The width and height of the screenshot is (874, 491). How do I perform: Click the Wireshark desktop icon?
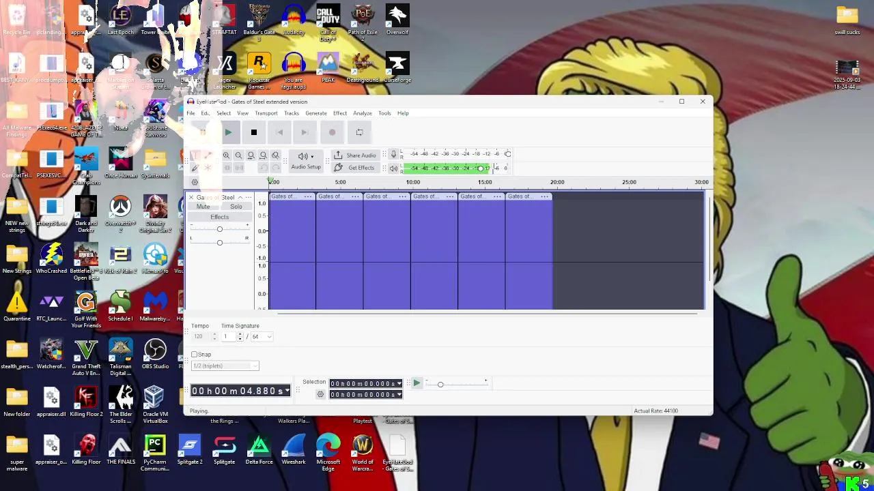point(294,450)
